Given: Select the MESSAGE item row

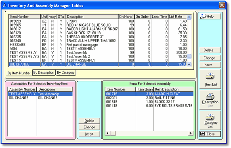Looking at the screenshot, I should pos(98,45).
